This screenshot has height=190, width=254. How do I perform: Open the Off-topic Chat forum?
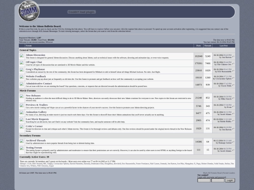click(34, 62)
